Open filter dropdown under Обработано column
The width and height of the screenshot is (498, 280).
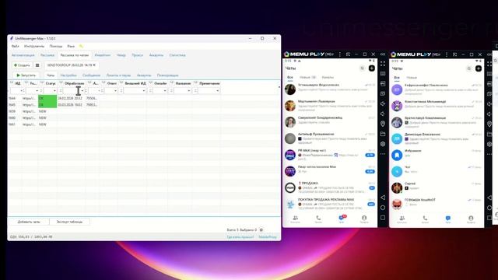pyautogui.click(x=82, y=91)
